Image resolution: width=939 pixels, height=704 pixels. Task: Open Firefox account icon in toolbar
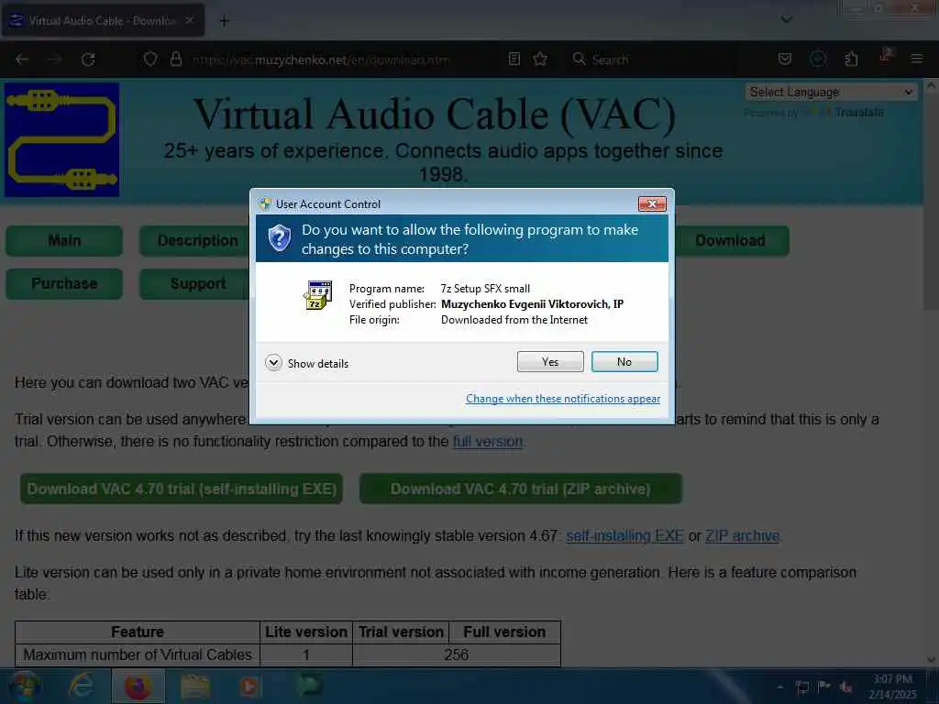(x=818, y=60)
